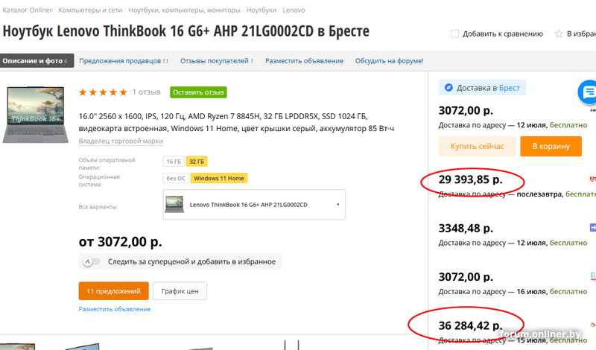The height and width of the screenshot is (350, 596).
Task: Toggle the super price tracking switch
Action: point(90,261)
